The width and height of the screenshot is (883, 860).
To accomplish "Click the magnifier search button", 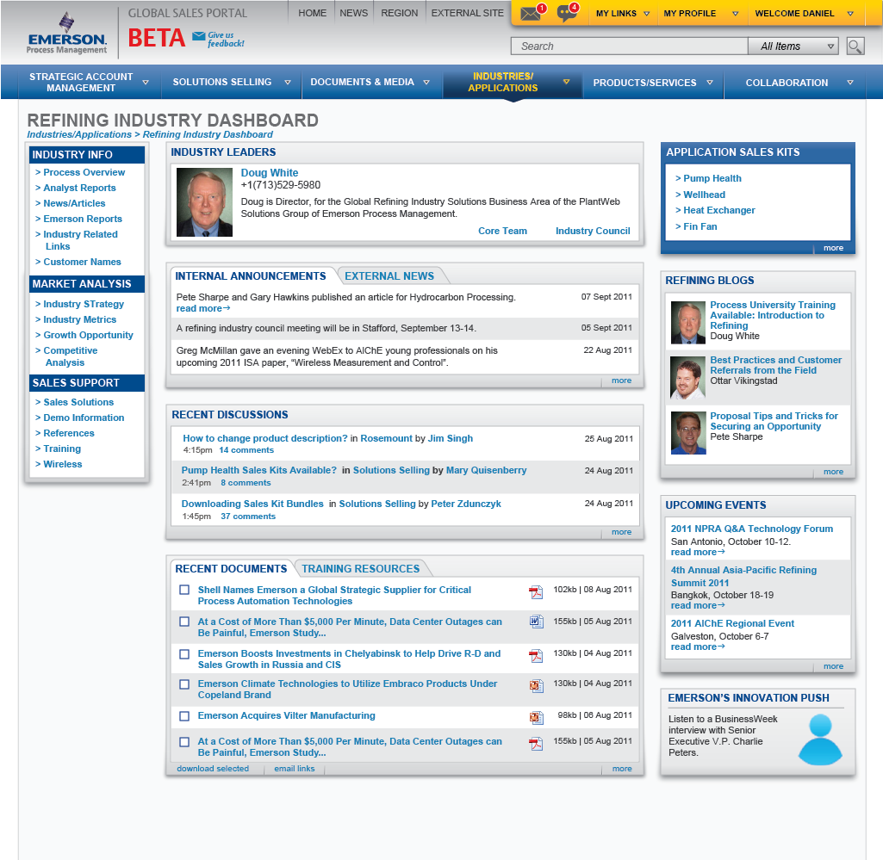I will 855,46.
